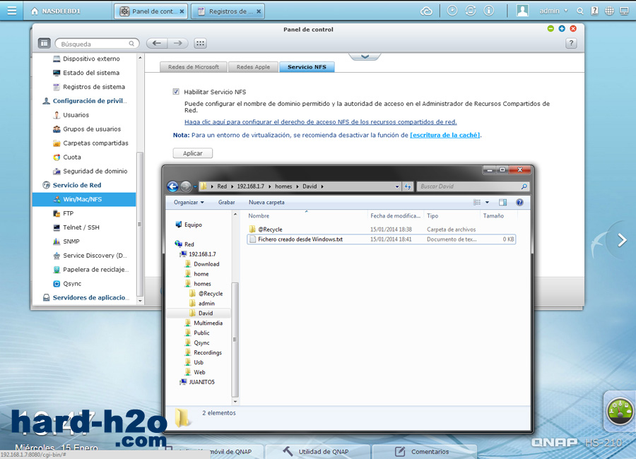Switch to Redes Apple tab
636x459 pixels.
(253, 67)
